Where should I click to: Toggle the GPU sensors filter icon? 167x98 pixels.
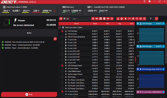[x=97, y=19]
